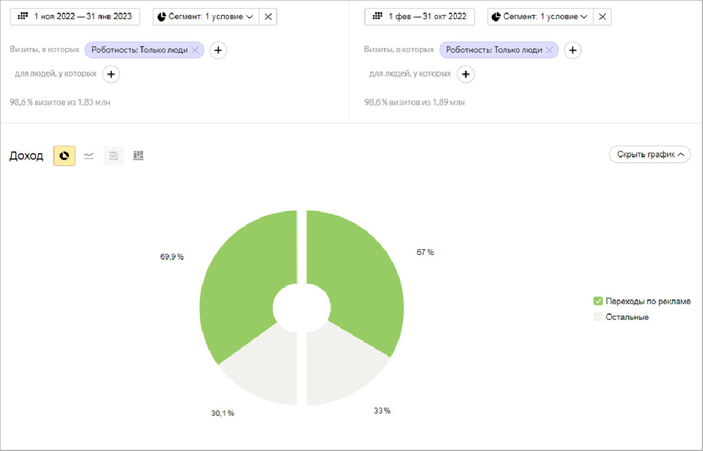Add a visit condition to the right segment
The width and height of the screenshot is (703, 451).
(x=573, y=50)
